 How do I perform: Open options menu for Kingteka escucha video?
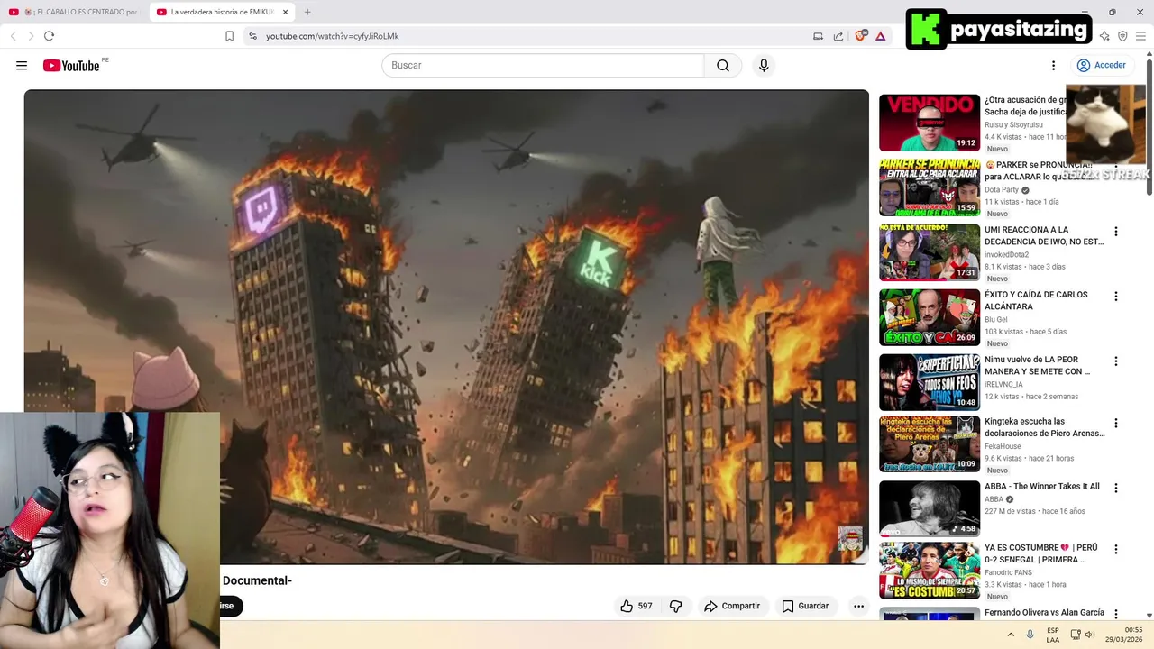[x=1115, y=423]
